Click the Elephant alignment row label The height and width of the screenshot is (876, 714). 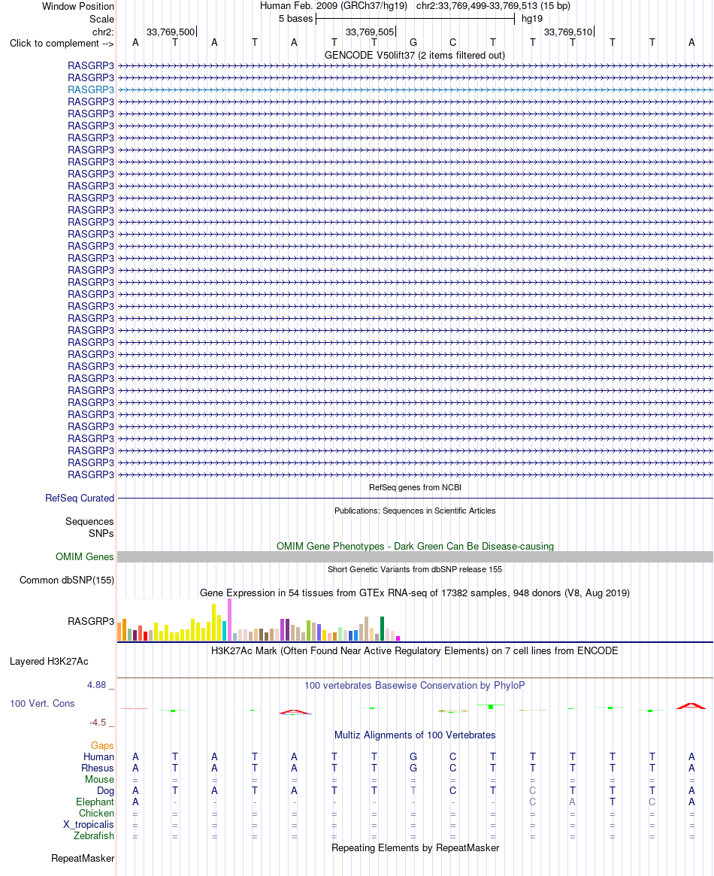95,803
